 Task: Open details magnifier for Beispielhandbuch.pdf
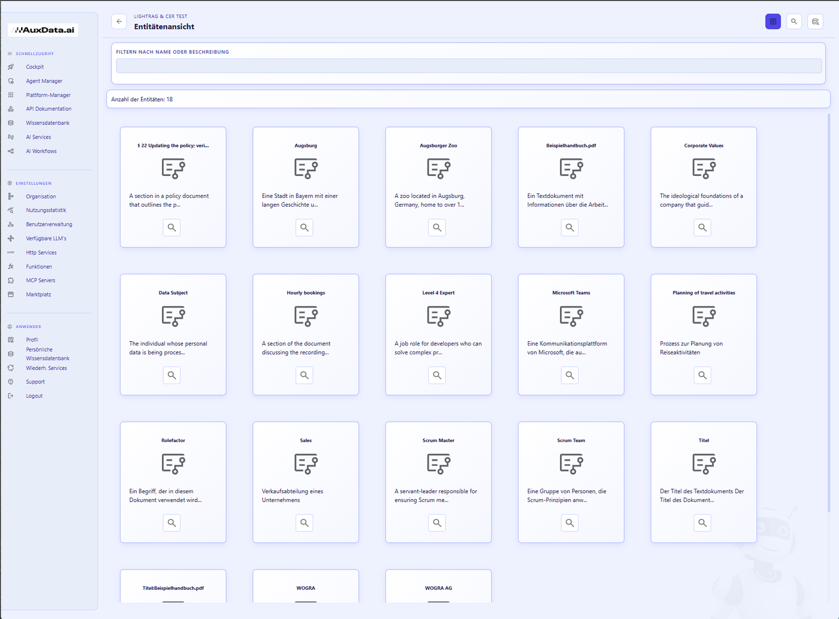[570, 228]
